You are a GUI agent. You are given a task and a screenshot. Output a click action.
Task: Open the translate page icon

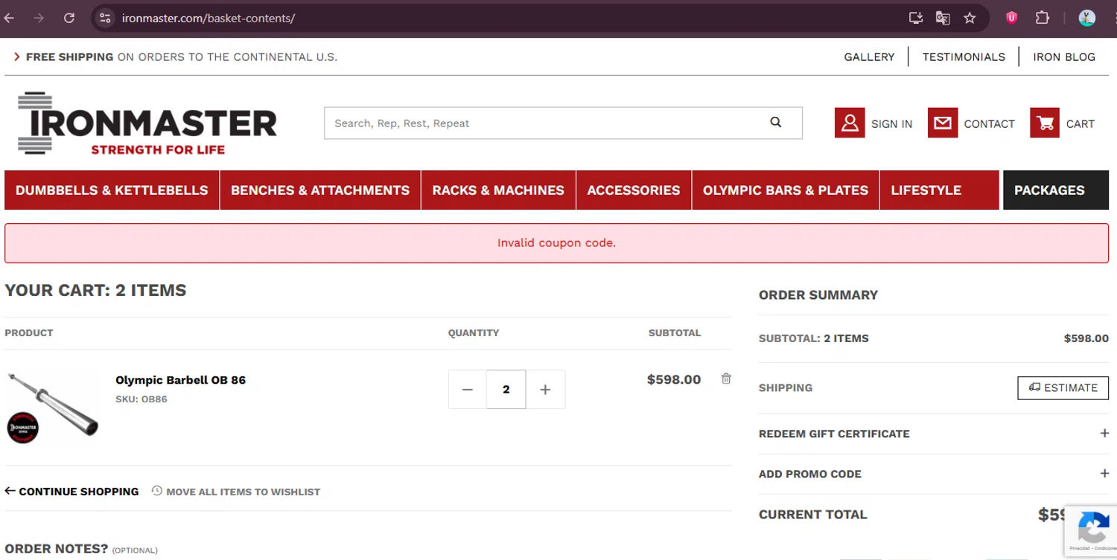coord(943,18)
